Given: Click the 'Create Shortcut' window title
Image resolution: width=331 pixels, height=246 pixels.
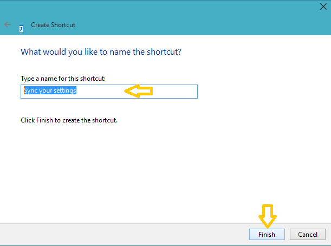Looking at the screenshot, I should click(53, 25).
